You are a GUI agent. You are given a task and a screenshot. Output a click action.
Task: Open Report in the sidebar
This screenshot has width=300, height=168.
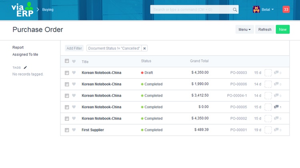pos(18,47)
